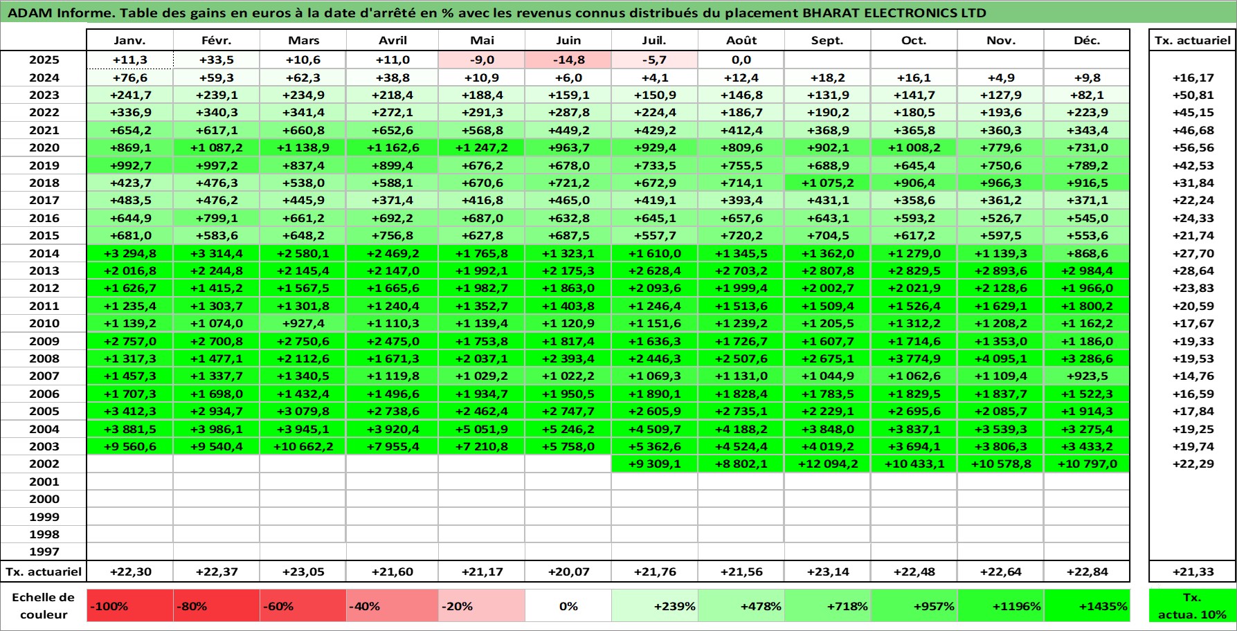The image size is (1237, 631).
Task: Select cell value +9 309,1
Action: [654, 464]
